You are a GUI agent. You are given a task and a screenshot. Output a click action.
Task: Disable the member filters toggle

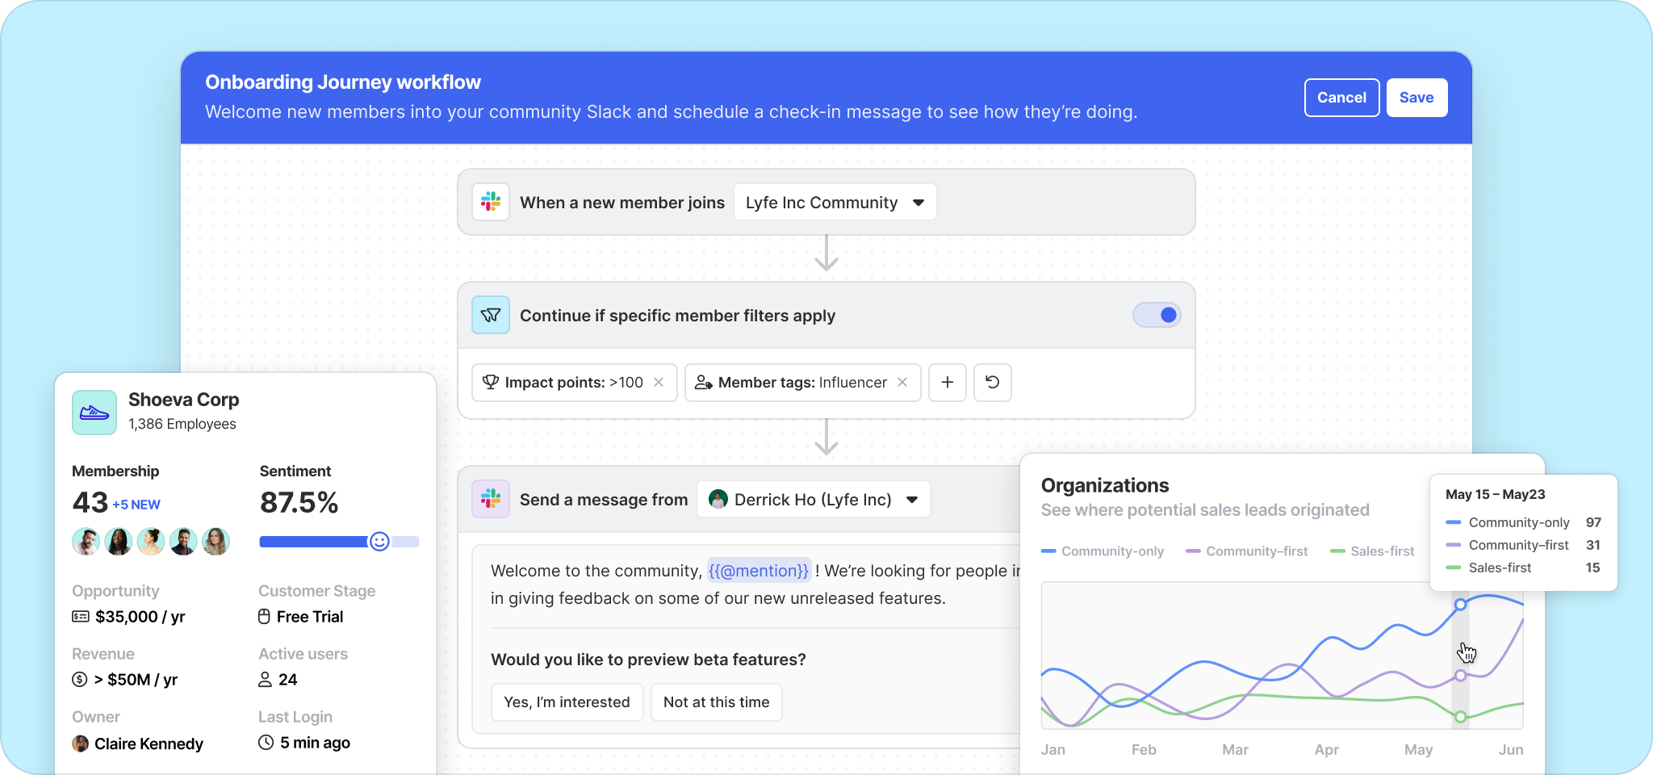point(1157,315)
